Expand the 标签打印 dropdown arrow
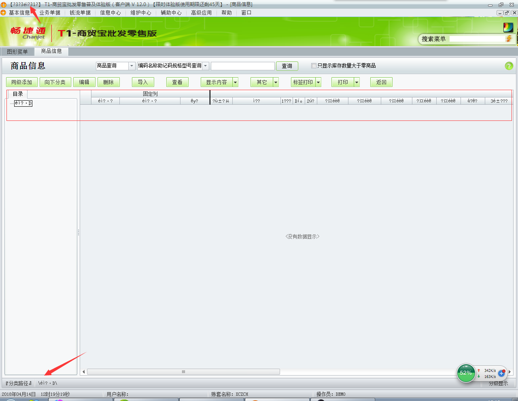Image resolution: width=518 pixels, height=401 pixels. click(318, 82)
